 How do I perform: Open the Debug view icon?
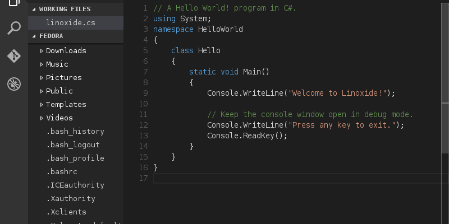tap(13, 84)
